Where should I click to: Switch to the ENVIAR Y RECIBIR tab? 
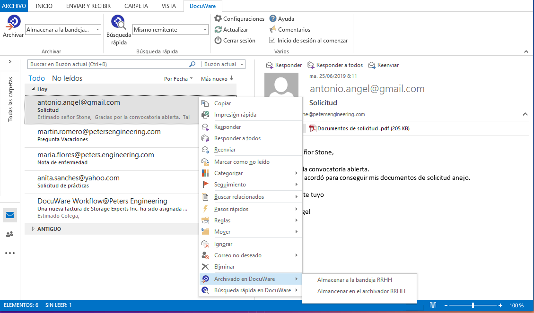(x=88, y=6)
